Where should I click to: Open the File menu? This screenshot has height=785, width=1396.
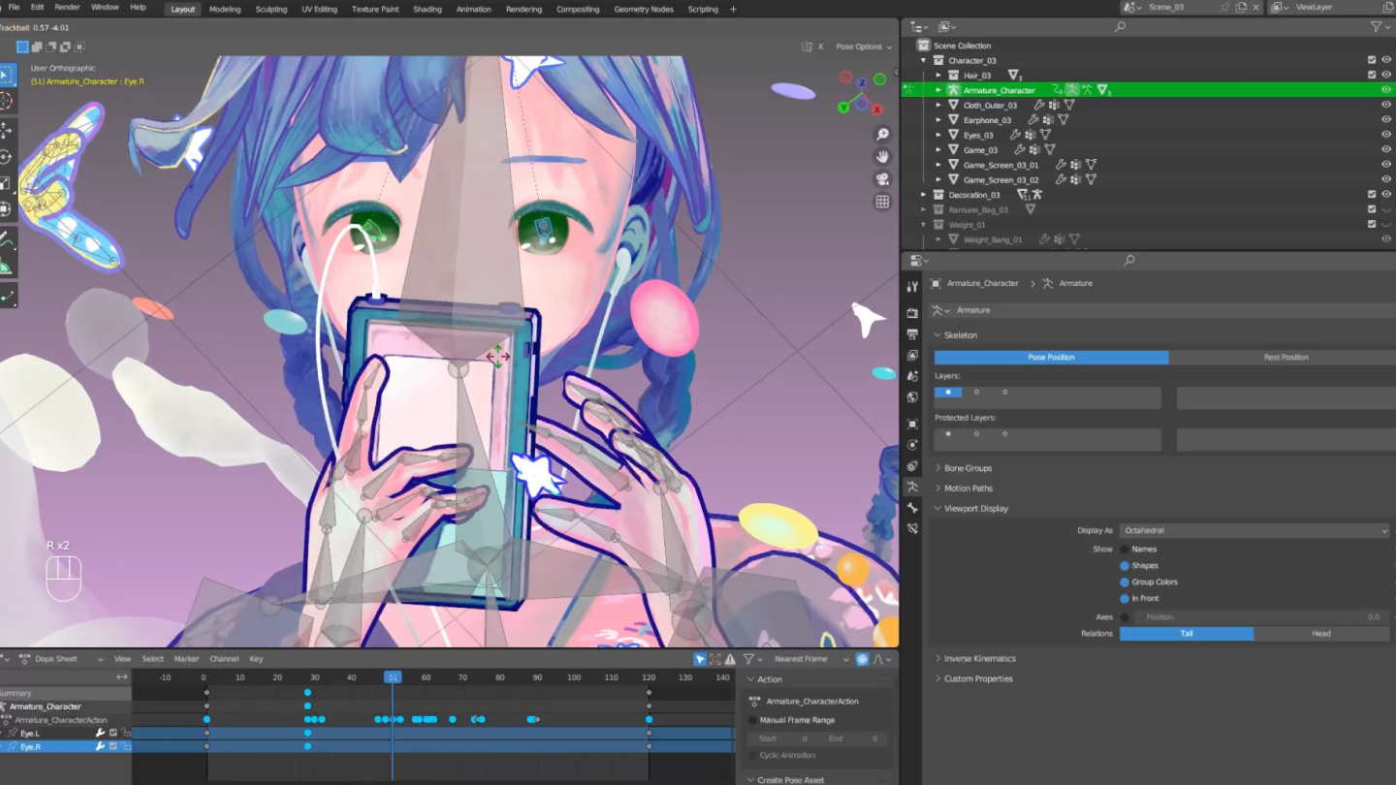(x=14, y=7)
